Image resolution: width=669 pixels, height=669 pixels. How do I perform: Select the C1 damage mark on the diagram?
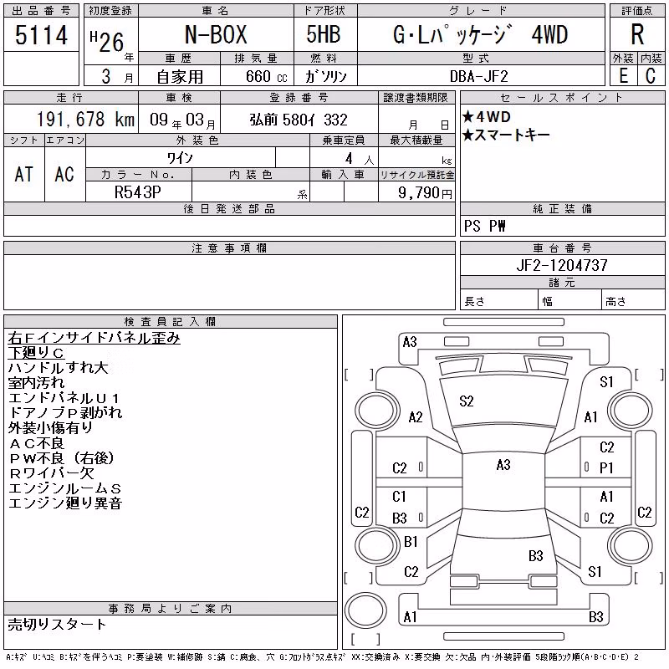coord(400,496)
